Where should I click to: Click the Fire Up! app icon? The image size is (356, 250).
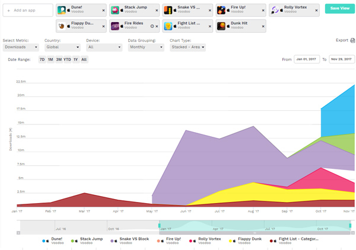(221, 10)
